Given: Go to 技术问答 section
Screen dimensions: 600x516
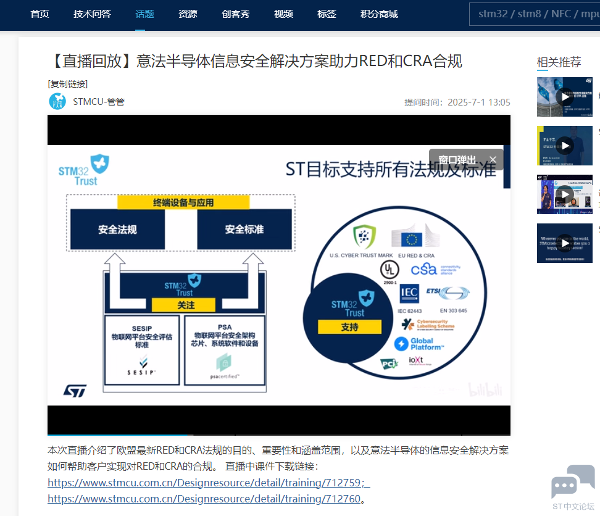Looking at the screenshot, I should coord(92,14).
